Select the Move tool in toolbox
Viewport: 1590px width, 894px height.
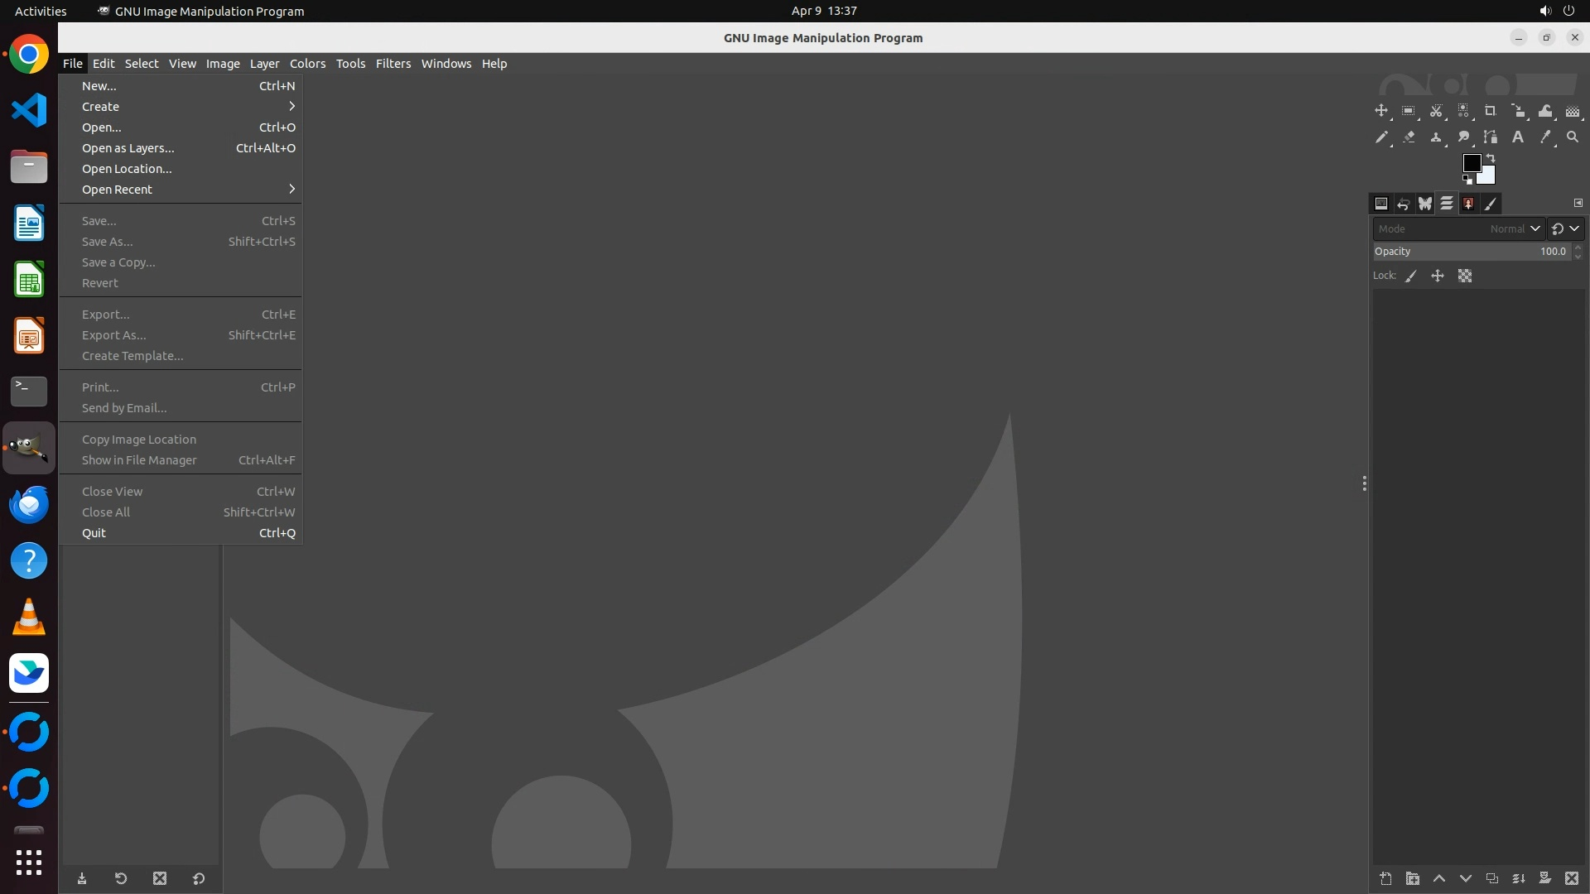1380,111
